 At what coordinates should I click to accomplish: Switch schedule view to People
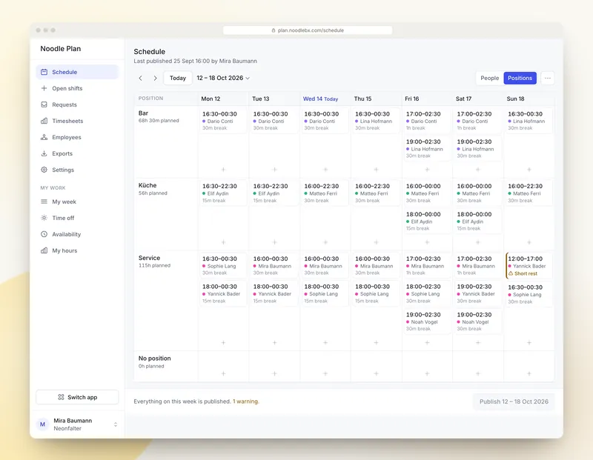tap(489, 78)
